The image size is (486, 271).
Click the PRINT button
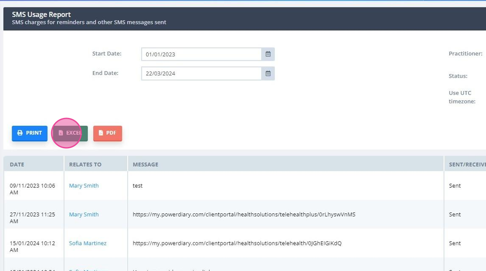(30, 133)
